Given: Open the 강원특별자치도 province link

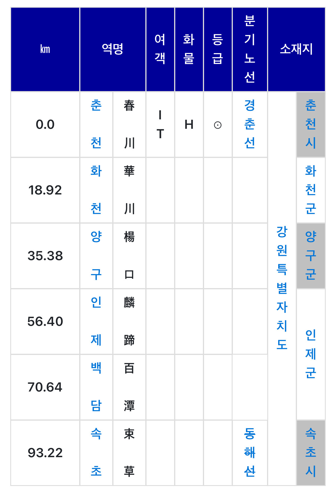Looking at the screenshot, I should [x=282, y=288].
